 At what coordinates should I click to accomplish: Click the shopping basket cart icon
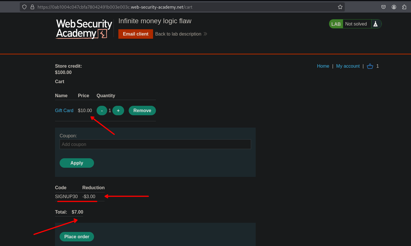pos(370,66)
